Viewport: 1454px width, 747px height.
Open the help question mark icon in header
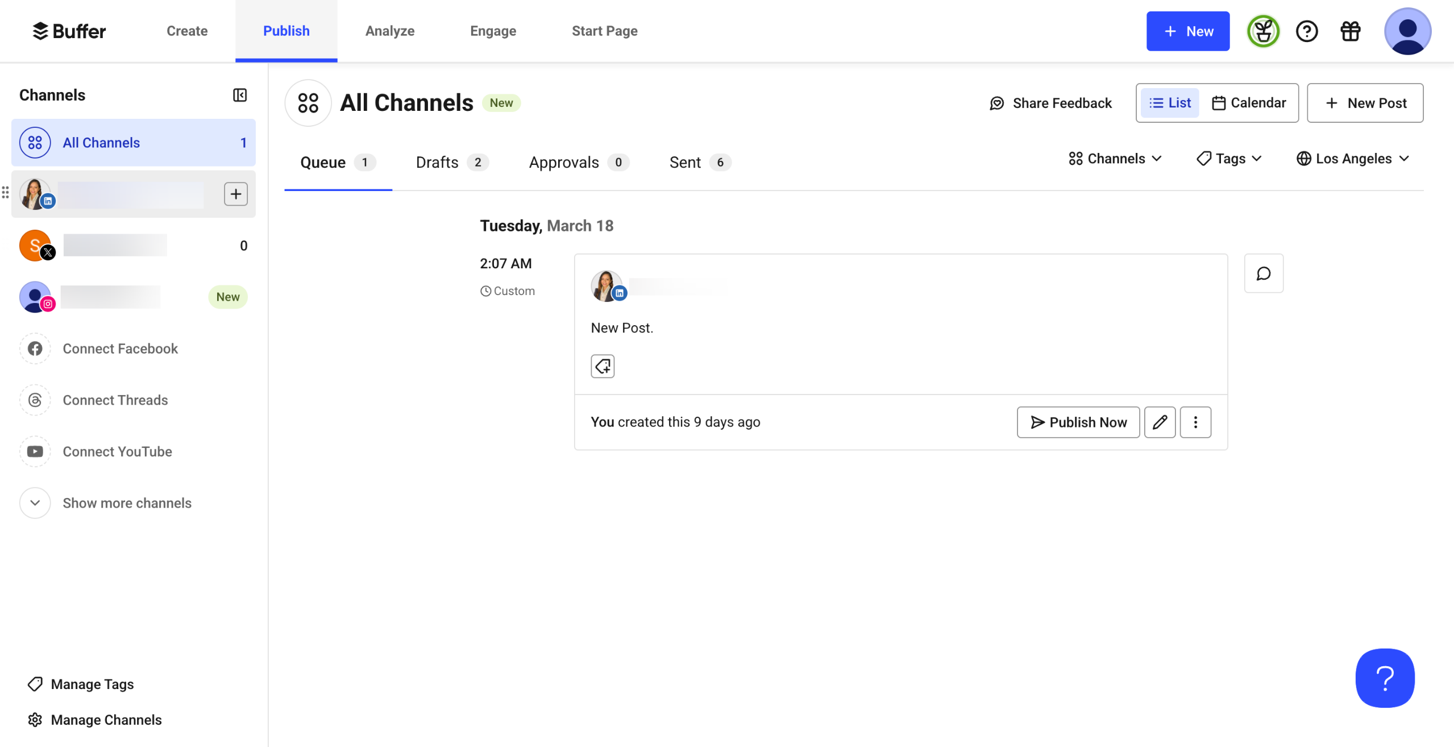coord(1306,31)
